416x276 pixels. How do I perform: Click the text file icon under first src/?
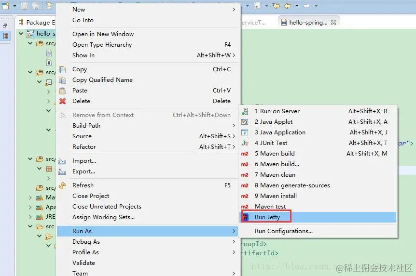pyautogui.click(x=49, y=53)
